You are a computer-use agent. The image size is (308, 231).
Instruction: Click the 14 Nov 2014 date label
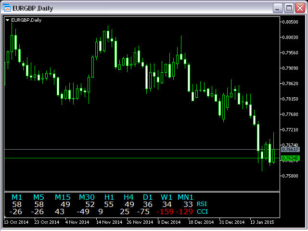[x=109, y=222]
